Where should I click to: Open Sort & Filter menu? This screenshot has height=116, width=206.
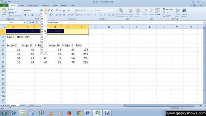178,13
